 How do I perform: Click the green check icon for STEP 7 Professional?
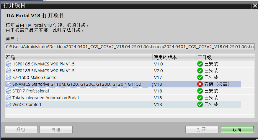pos(200,91)
